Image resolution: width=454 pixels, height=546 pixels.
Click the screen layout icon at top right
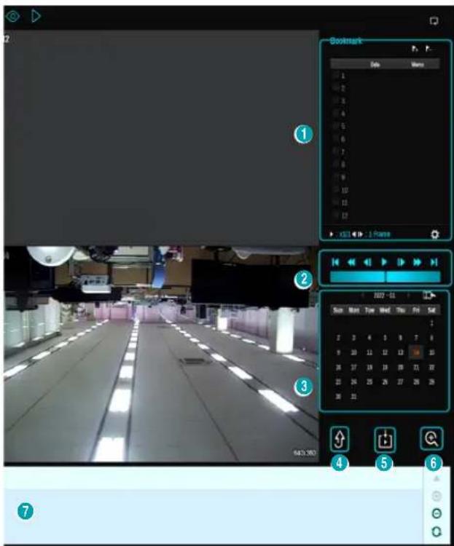(x=434, y=21)
